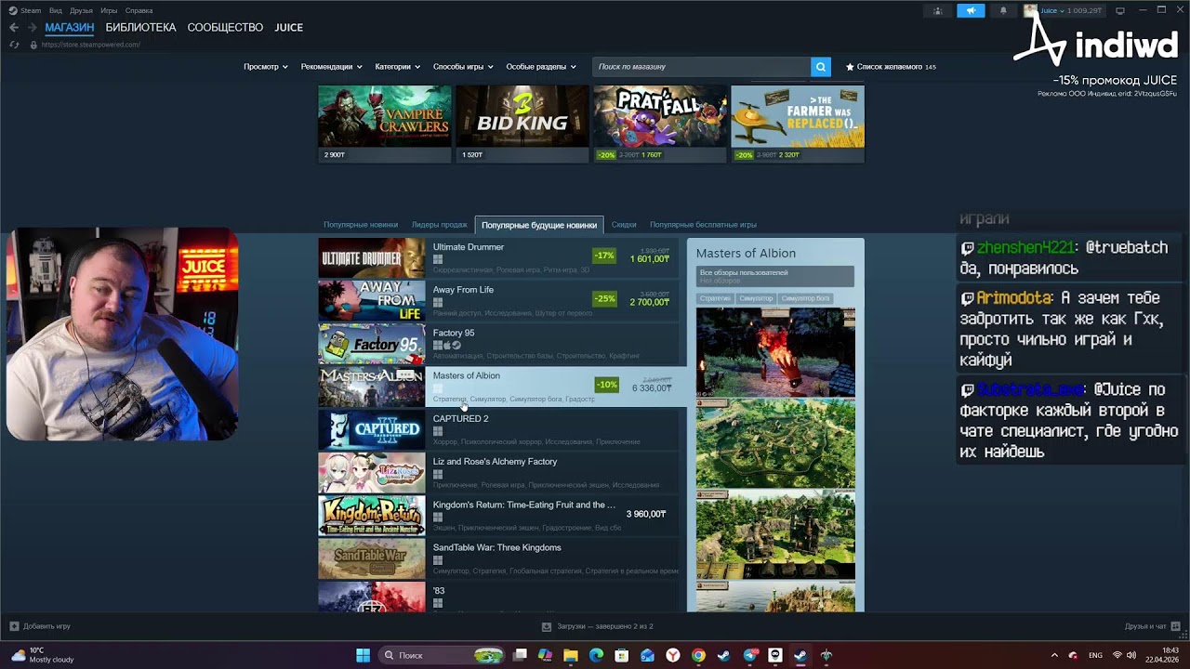Image resolution: width=1190 pixels, height=669 pixels.
Task: Click the Стратегия tag on Masters of Albion
Action: (715, 298)
